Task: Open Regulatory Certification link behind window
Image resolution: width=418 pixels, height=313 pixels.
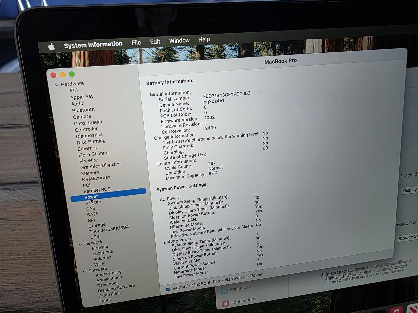Action: (x=393, y=263)
